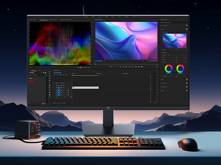Click the trash icon in Libraries panel
This screenshot has width=221, height=165.
tap(45, 104)
